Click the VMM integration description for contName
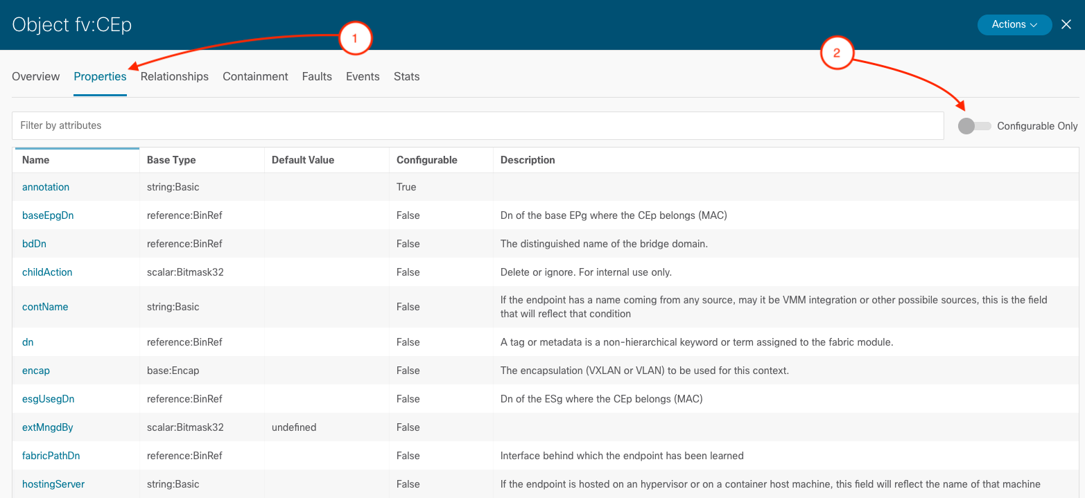1085x498 pixels. tap(774, 307)
